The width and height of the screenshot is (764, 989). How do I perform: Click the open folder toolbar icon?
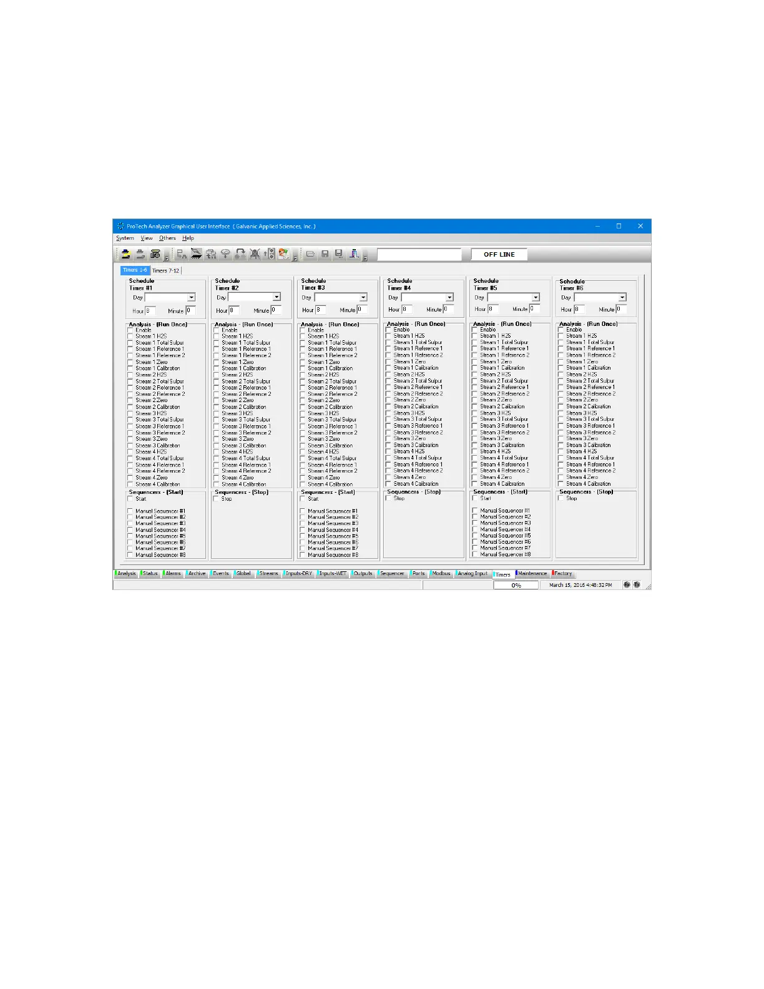pos(310,254)
